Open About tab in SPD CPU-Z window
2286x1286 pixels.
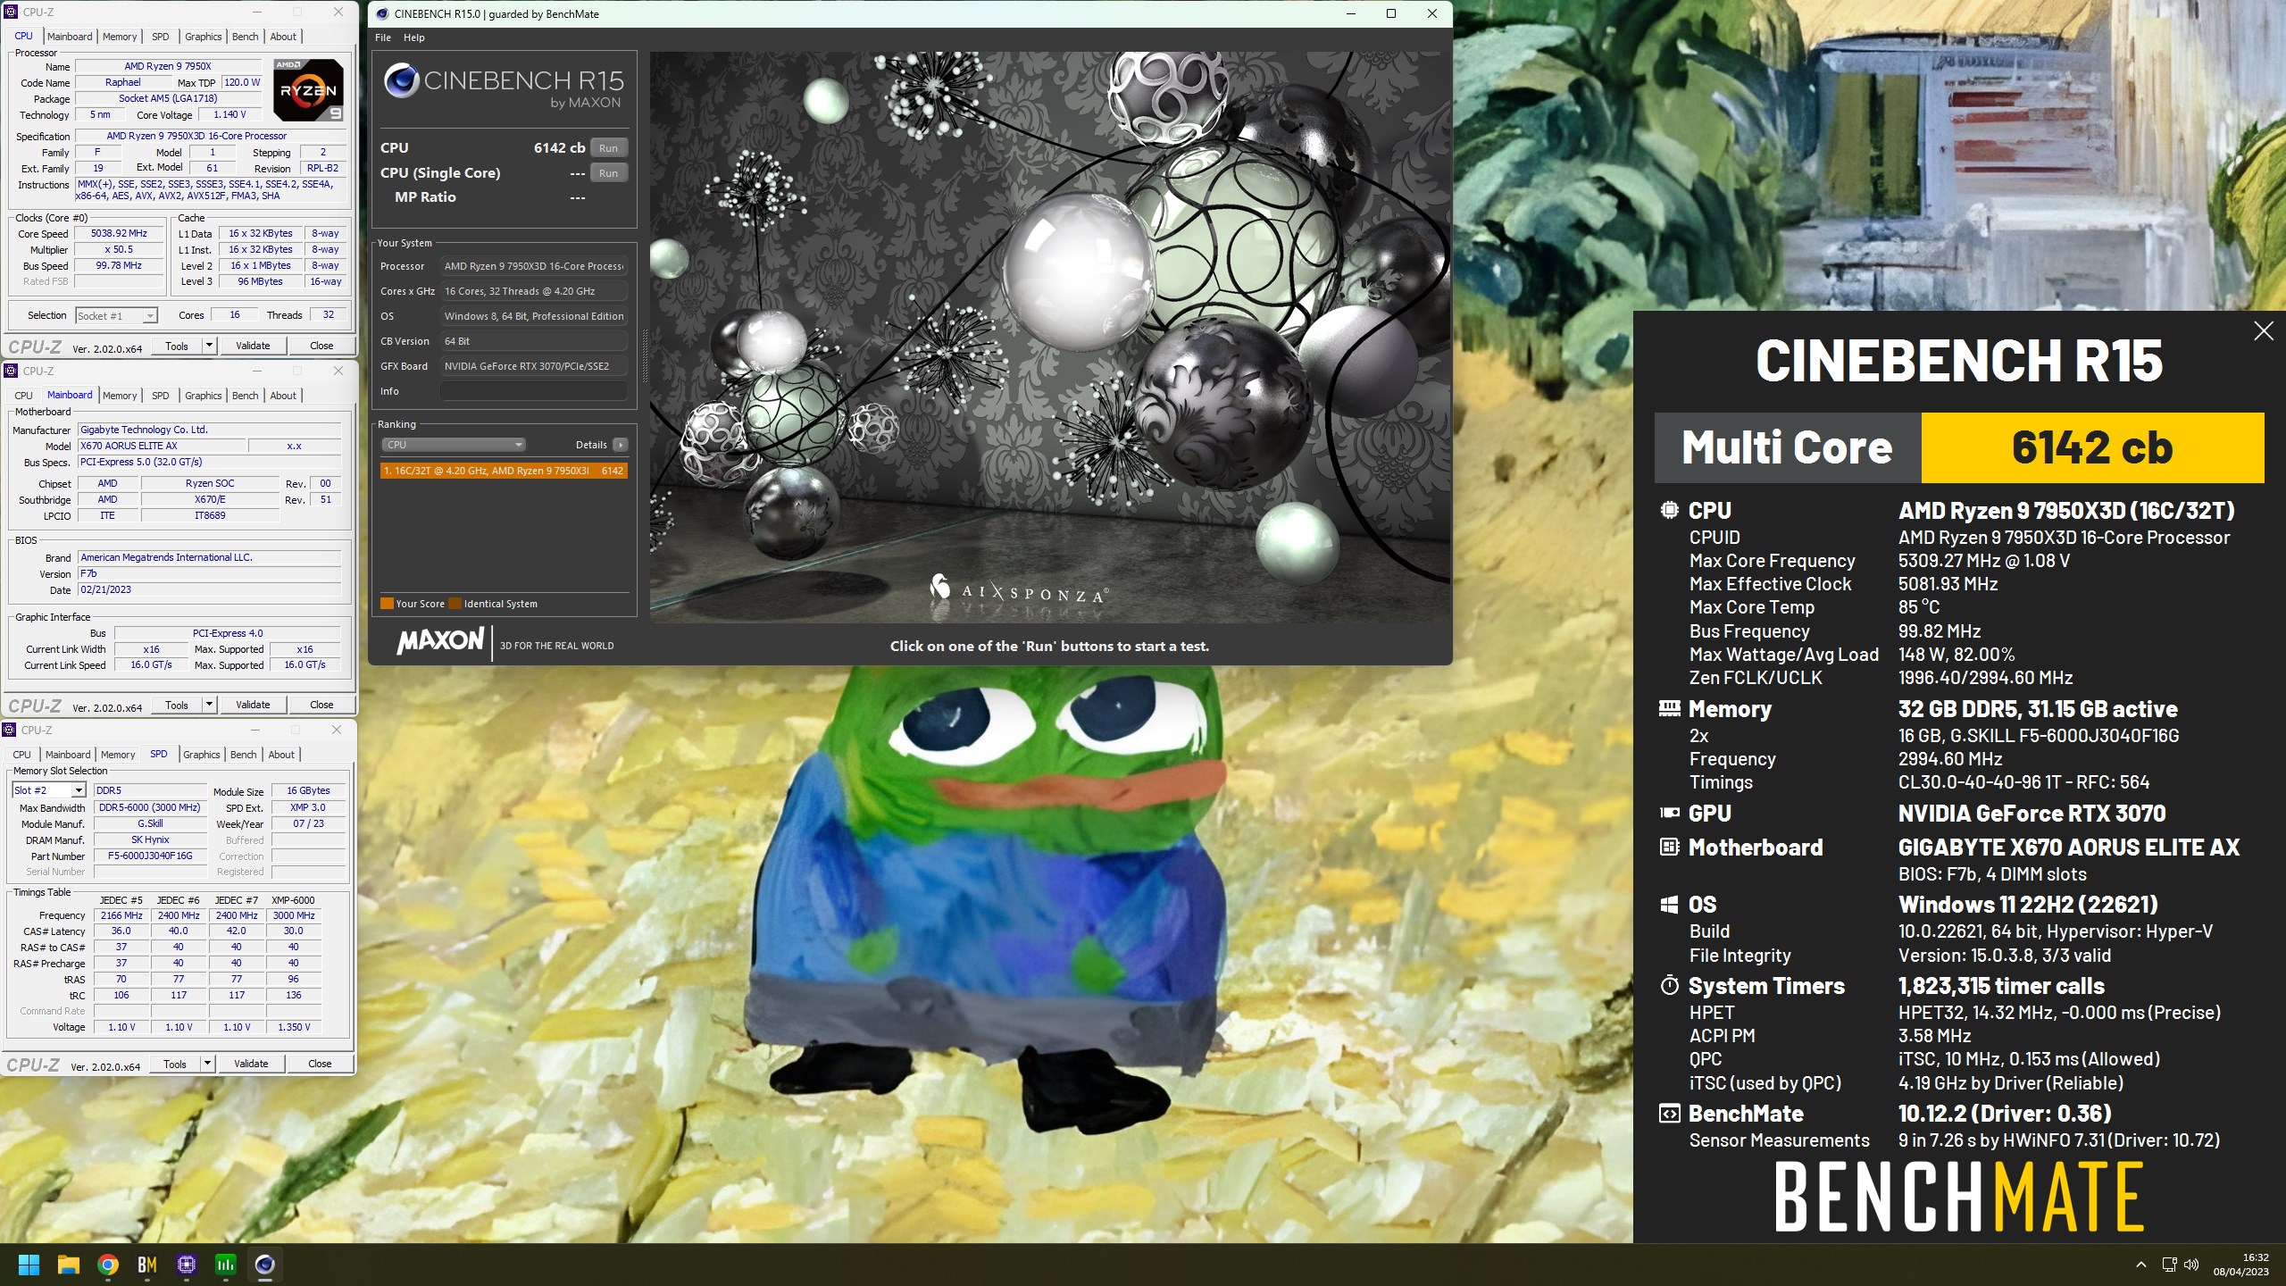[x=281, y=755]
